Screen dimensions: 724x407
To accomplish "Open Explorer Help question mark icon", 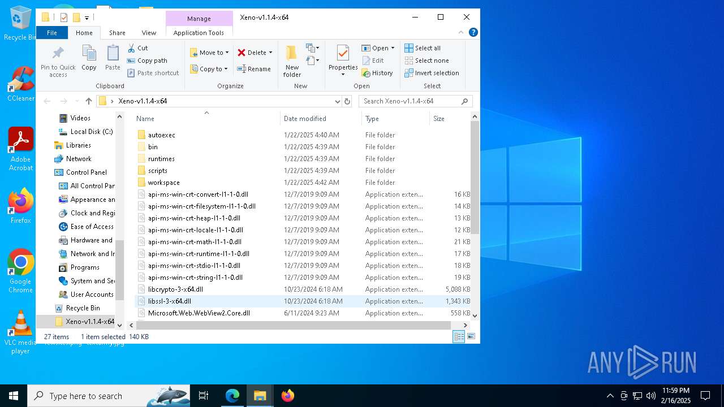I will click(473, 33).
